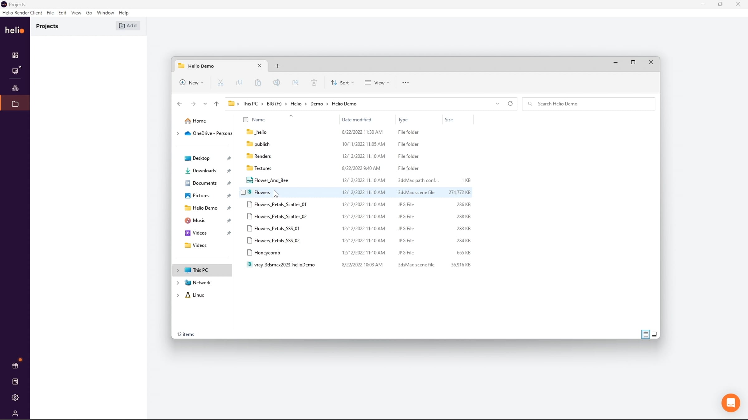Expand the This PC tree node
Screen dimensions: 748x420
tap(178, 270)
